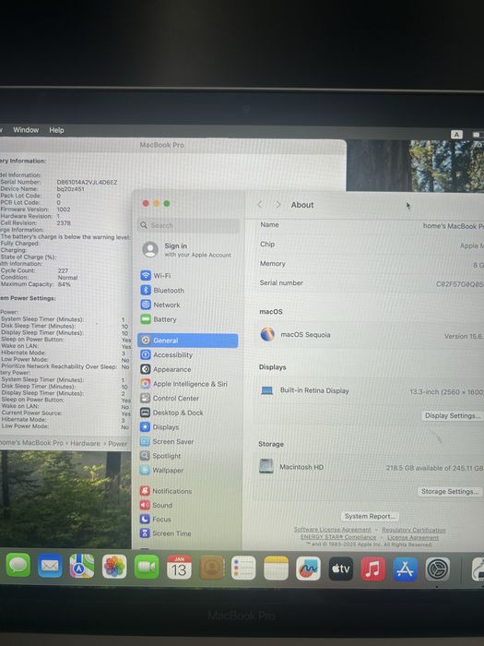Open Focus settings
Screen dimensions: 484x646
click(156, 519)
